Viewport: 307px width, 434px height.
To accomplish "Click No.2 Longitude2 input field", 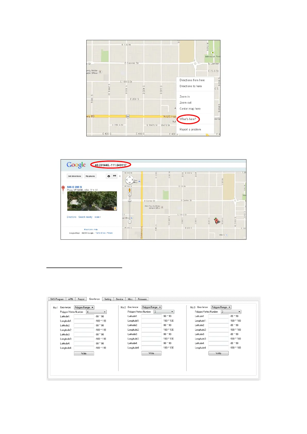I will click(152, 330).
